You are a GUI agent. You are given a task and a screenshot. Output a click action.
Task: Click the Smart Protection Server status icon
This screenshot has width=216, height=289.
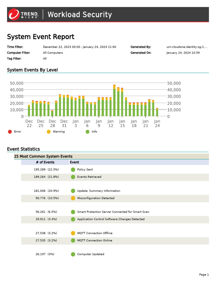[73, 212]
